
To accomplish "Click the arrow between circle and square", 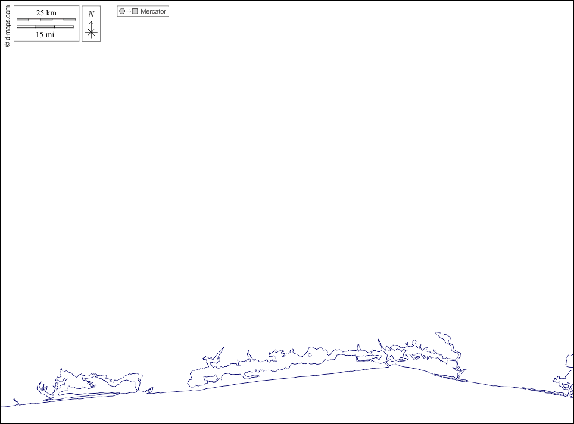I will (x=128, y=11).
